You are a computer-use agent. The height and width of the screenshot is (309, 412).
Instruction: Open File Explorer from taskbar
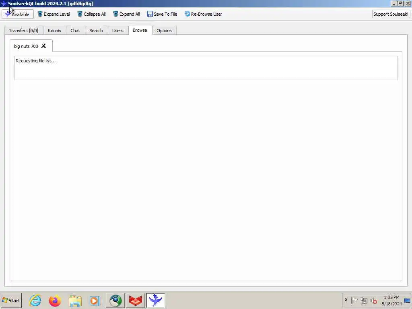75,301
